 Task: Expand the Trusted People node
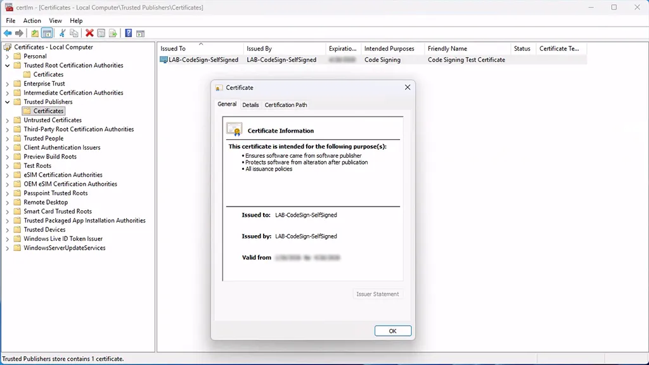coord(8,139)
